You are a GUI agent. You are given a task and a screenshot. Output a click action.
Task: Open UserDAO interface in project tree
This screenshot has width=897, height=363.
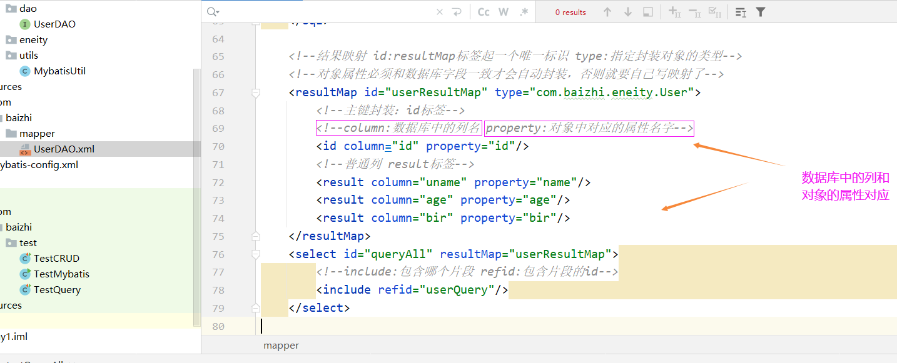54,24
